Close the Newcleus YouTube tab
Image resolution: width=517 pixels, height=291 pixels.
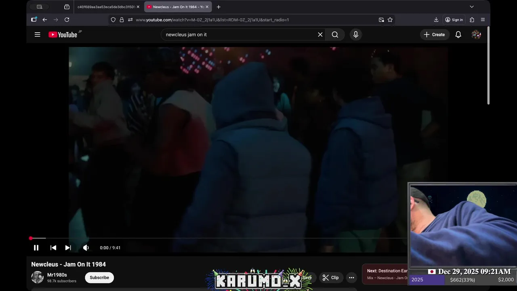pyautogui.click(x=207, y=7)
